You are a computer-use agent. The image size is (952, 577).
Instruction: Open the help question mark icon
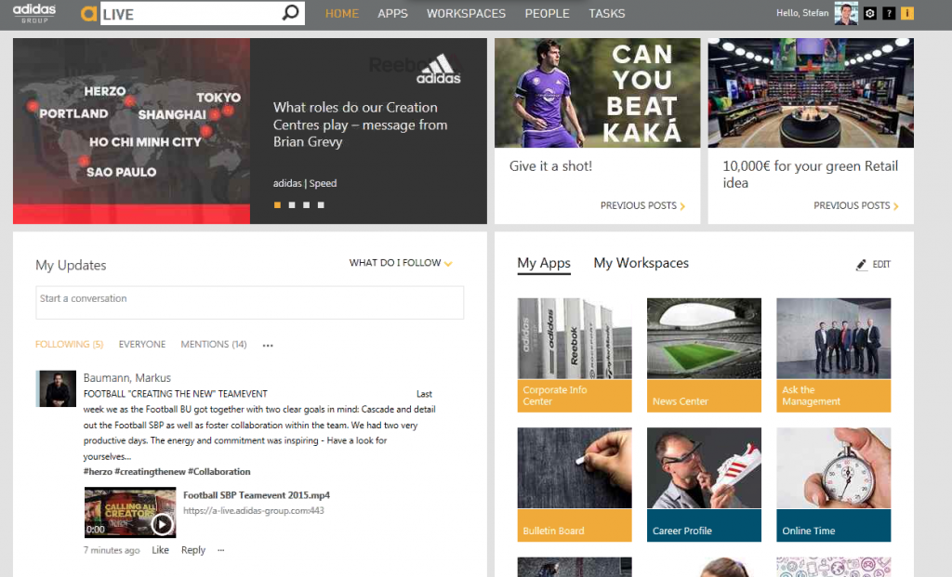(889, 13)
